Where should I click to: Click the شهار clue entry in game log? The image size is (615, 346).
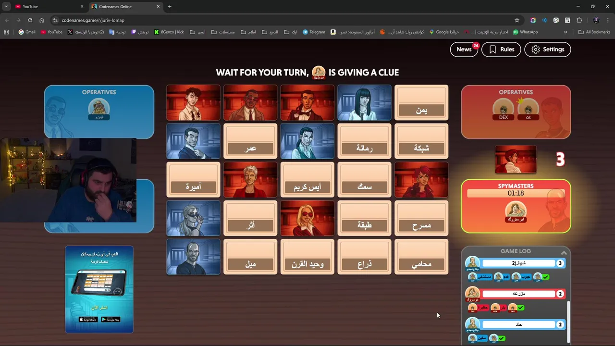pyautogui.click(x=519, y=263)
